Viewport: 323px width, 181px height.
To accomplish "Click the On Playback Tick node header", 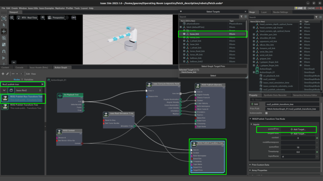I will 70,95.
